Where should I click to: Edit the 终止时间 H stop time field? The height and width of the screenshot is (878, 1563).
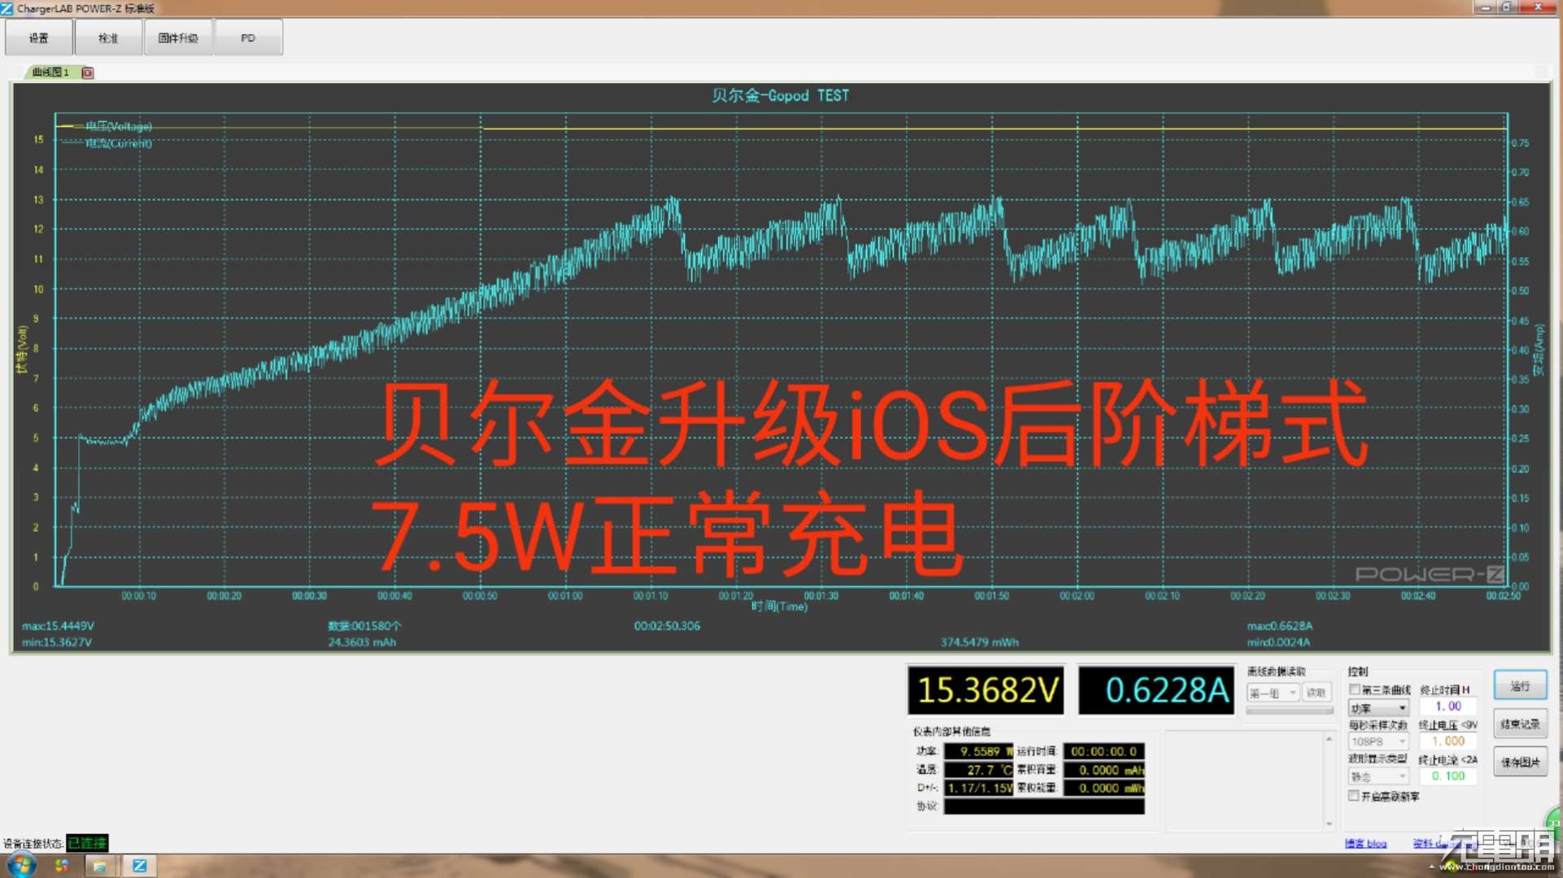[x=1448, y=706]
